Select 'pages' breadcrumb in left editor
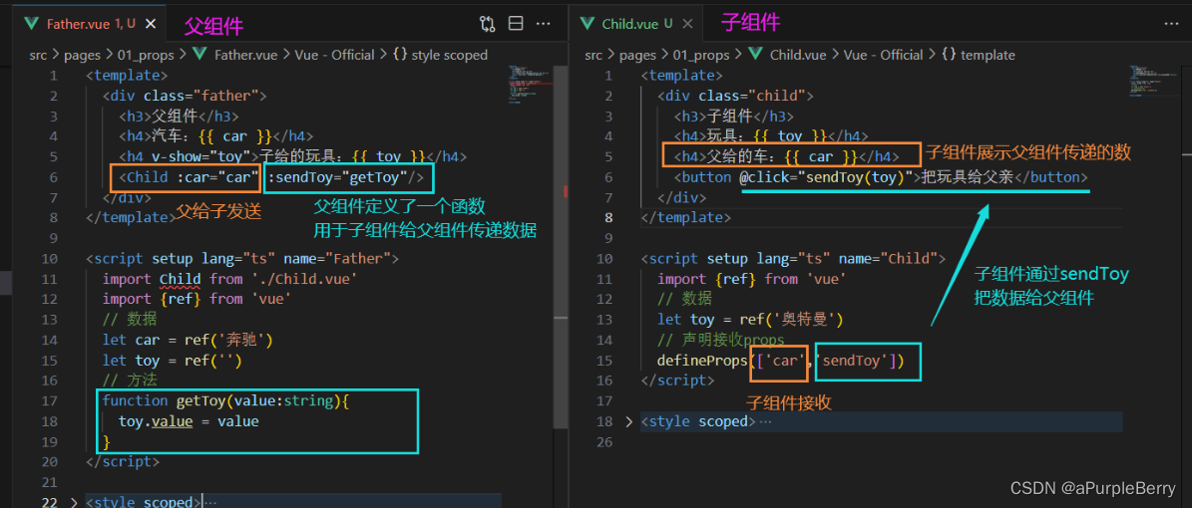The image size is (1192, 508). (81, 55)
